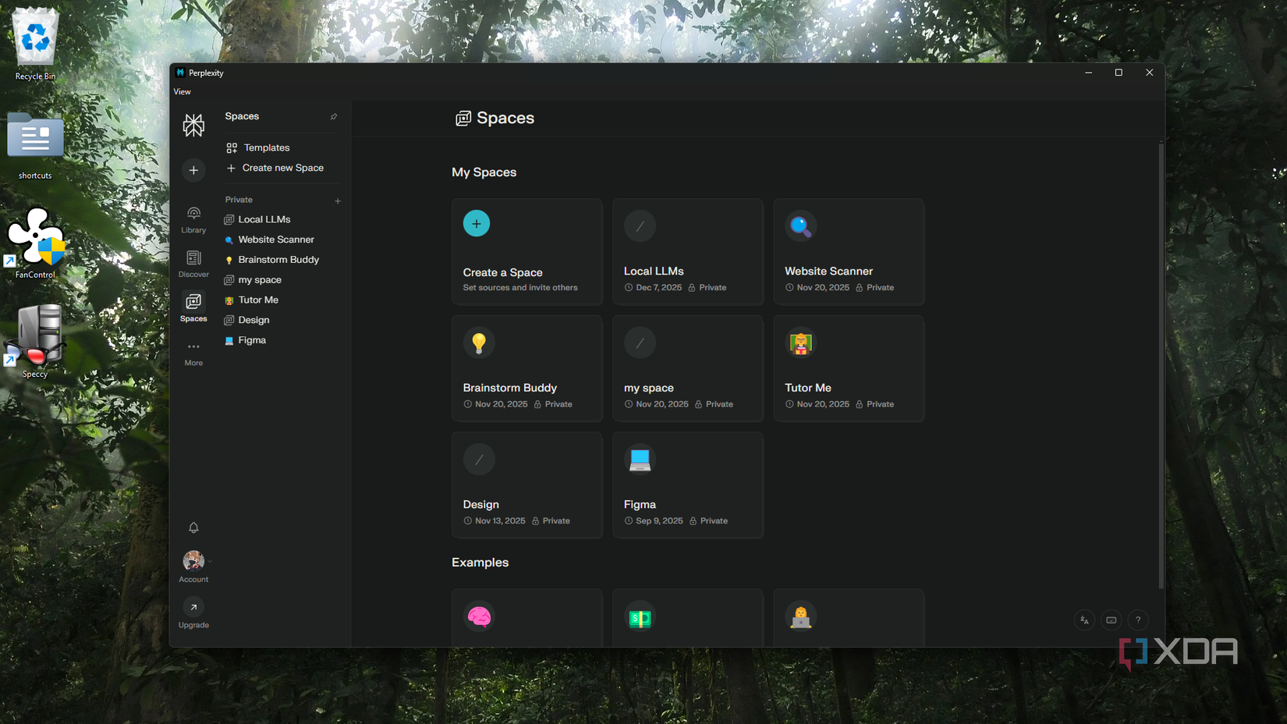Open the help question mark button
1287x724 pixels.
(x=1138, y=620)
